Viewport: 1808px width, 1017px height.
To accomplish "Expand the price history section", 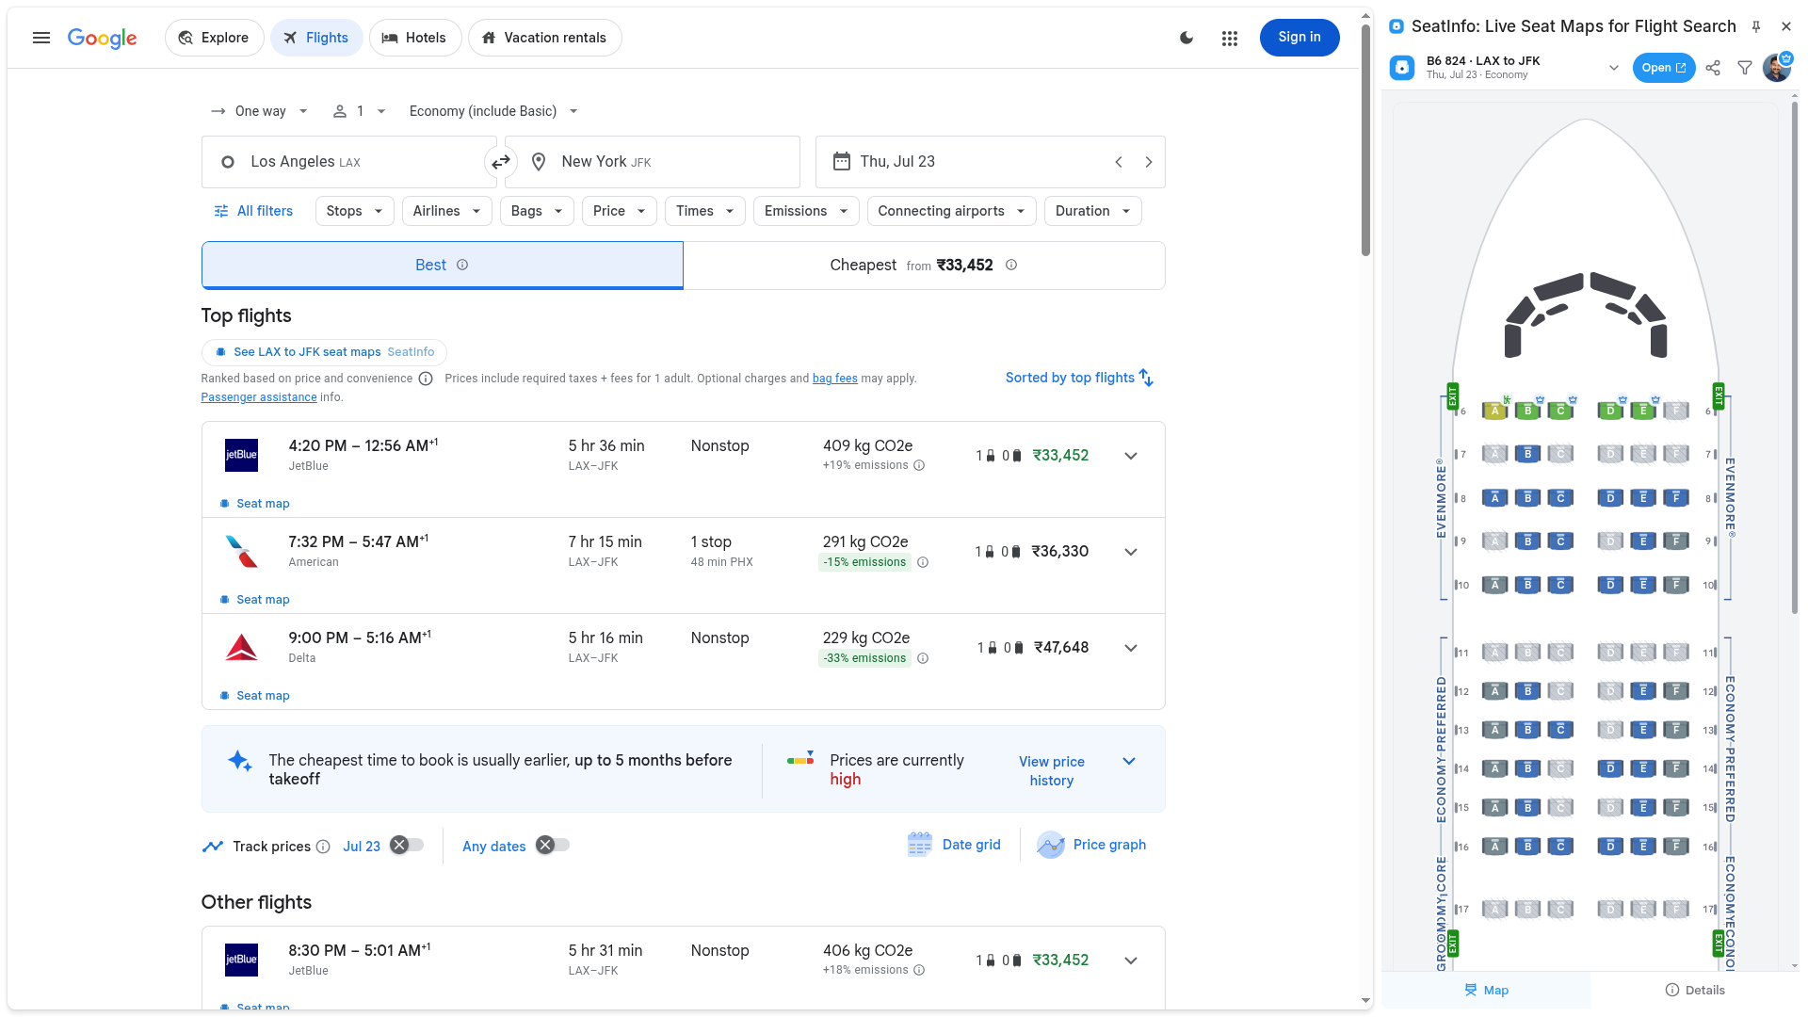I will tap(1129, 761).
